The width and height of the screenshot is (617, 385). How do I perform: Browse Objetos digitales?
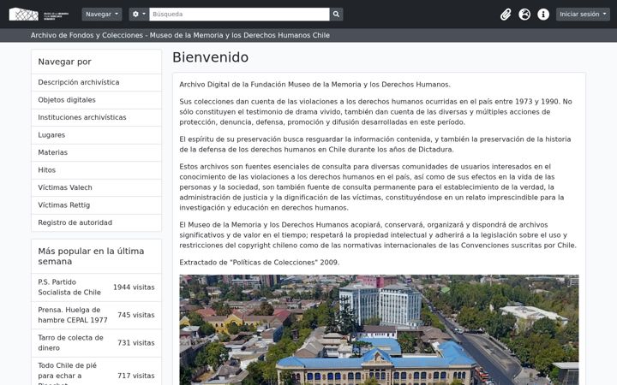(x=96, y=100)
